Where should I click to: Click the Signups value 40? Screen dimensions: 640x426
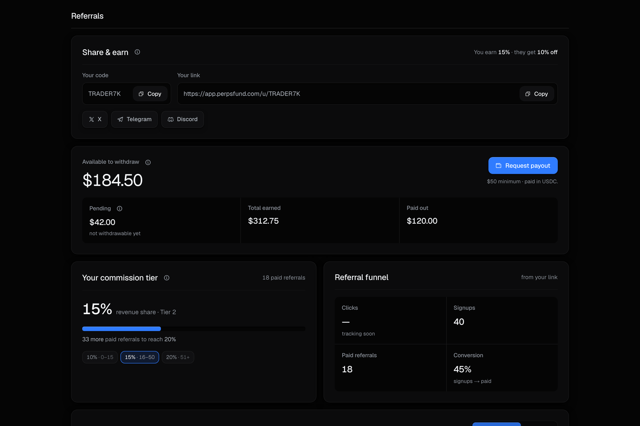[x=459, y=322]
